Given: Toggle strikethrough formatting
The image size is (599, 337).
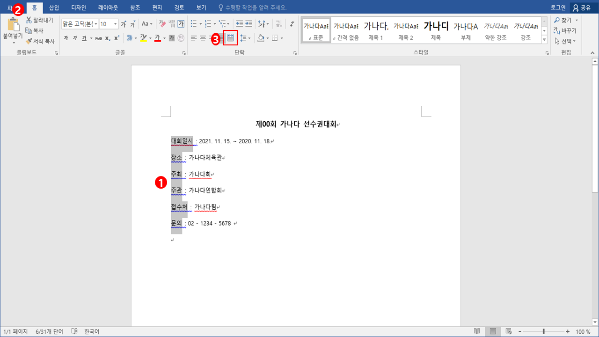Looking at the screenshot, I should [98, 38].
